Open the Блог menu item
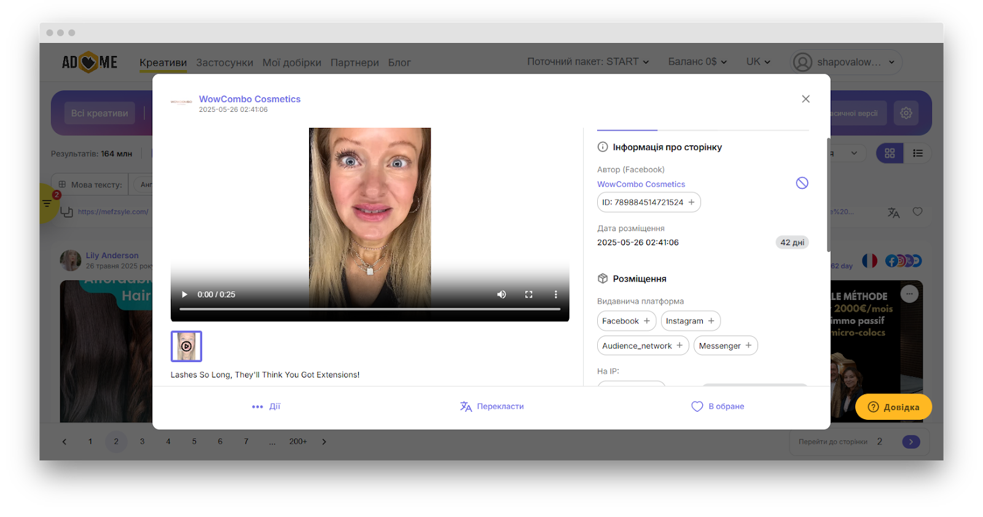 399,63
